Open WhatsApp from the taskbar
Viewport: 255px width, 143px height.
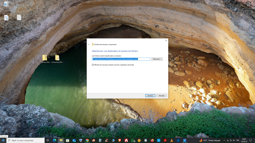133,140
